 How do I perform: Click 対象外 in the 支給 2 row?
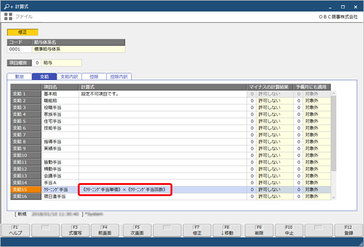tap(317, 101)
